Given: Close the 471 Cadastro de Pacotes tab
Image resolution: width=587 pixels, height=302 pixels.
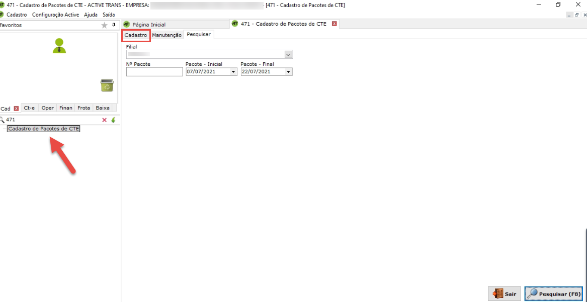Looking at the screenshot, I should (334, 24).
